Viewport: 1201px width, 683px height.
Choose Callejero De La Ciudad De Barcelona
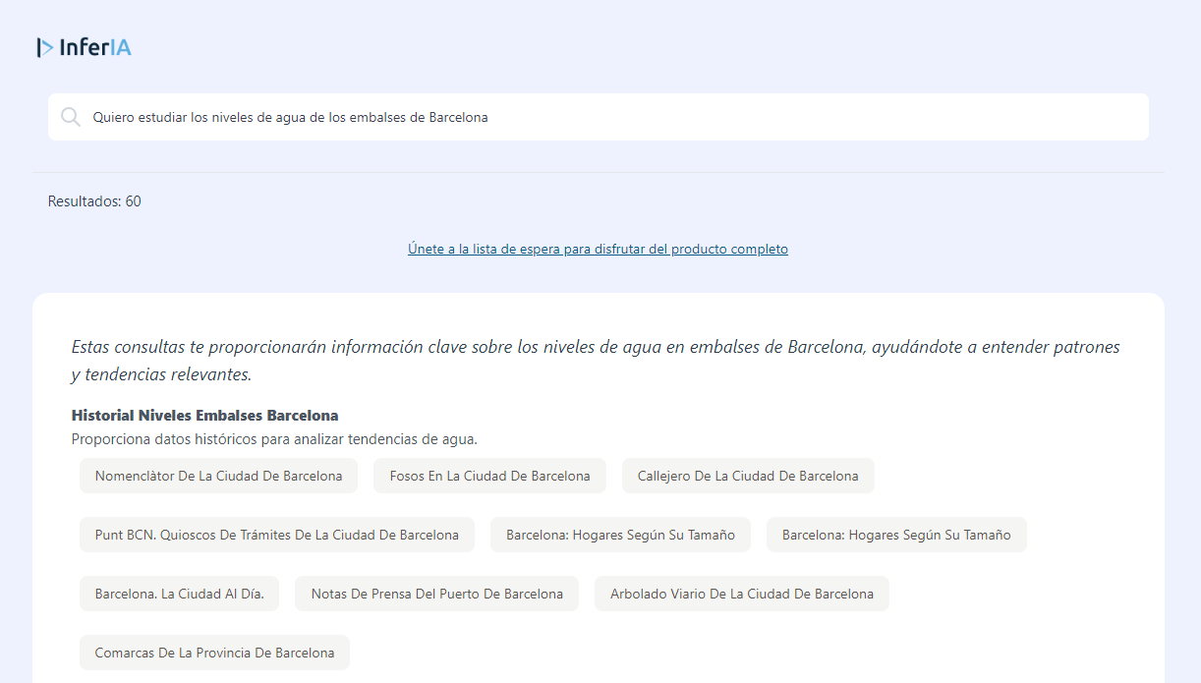pos(747,476)
